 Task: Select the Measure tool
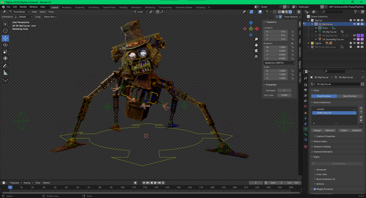point(5,73)
